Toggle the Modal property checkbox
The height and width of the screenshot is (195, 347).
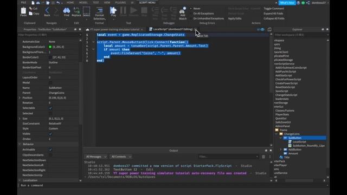pos(50,82)
